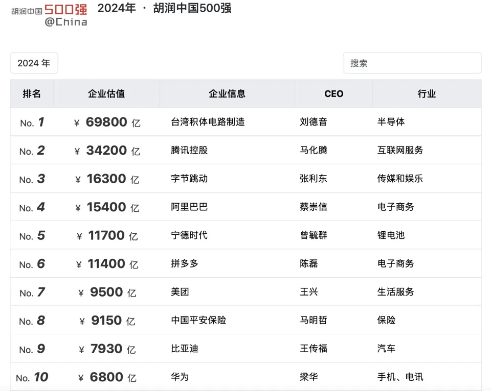Click the 企业信息 column header
Viewport: 491px width, 391px height.
(x=227, y=93)
